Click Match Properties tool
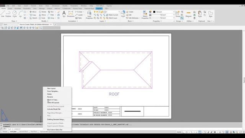 tap(145, 15)
